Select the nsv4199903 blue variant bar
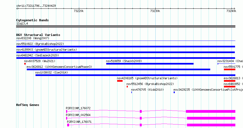 pos(126,52)
